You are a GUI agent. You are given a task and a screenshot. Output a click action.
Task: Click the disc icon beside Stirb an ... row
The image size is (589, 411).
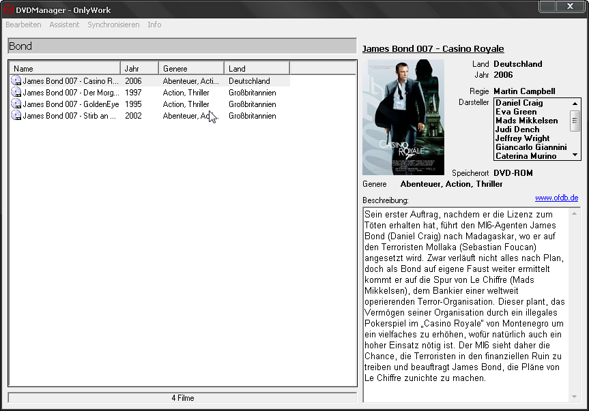tap(16, 115)
